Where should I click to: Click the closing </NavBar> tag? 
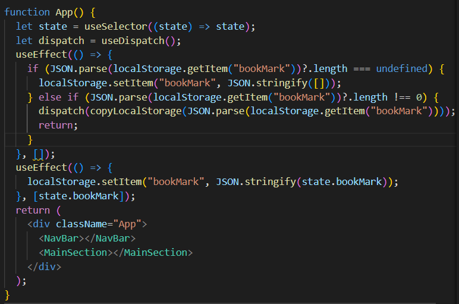[110, 238]
